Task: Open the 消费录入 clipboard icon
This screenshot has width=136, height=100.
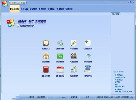Action: (46, 43)
